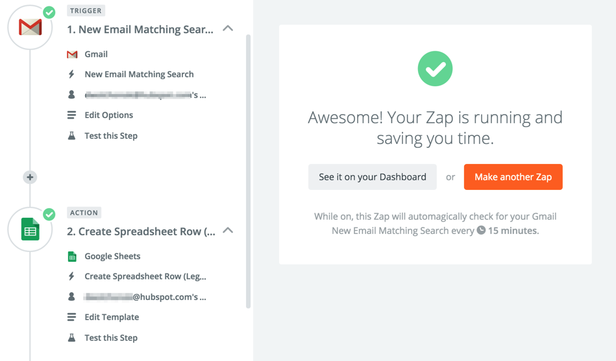Click the Make another Zap button
The height and width of the screenshot is (361, 616).
[513, 177]
